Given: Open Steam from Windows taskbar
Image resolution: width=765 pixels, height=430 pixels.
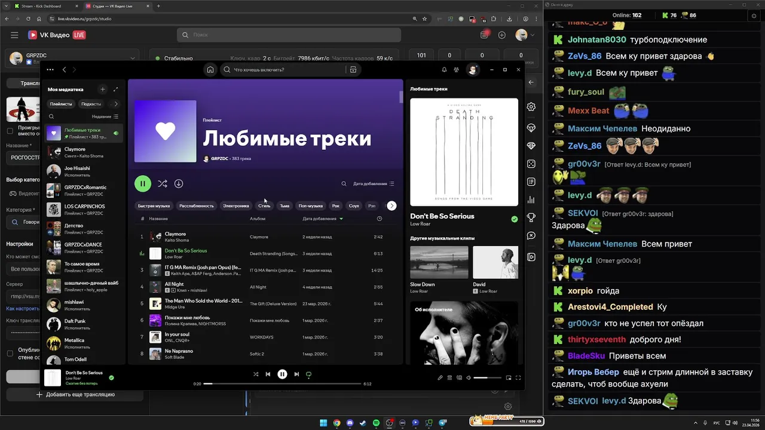Looking at the screenshot, I should tap(363, 423).
